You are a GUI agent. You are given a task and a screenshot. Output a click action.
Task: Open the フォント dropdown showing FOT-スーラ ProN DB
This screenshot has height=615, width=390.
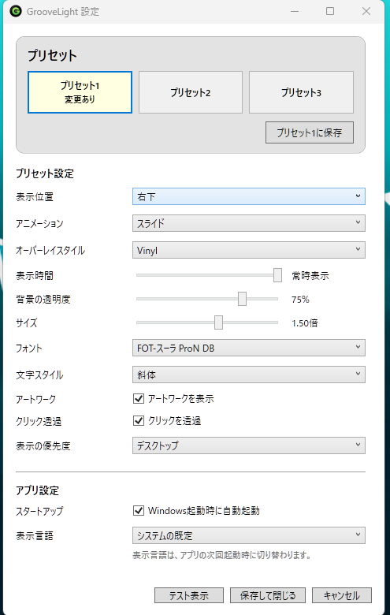[249, 348]
